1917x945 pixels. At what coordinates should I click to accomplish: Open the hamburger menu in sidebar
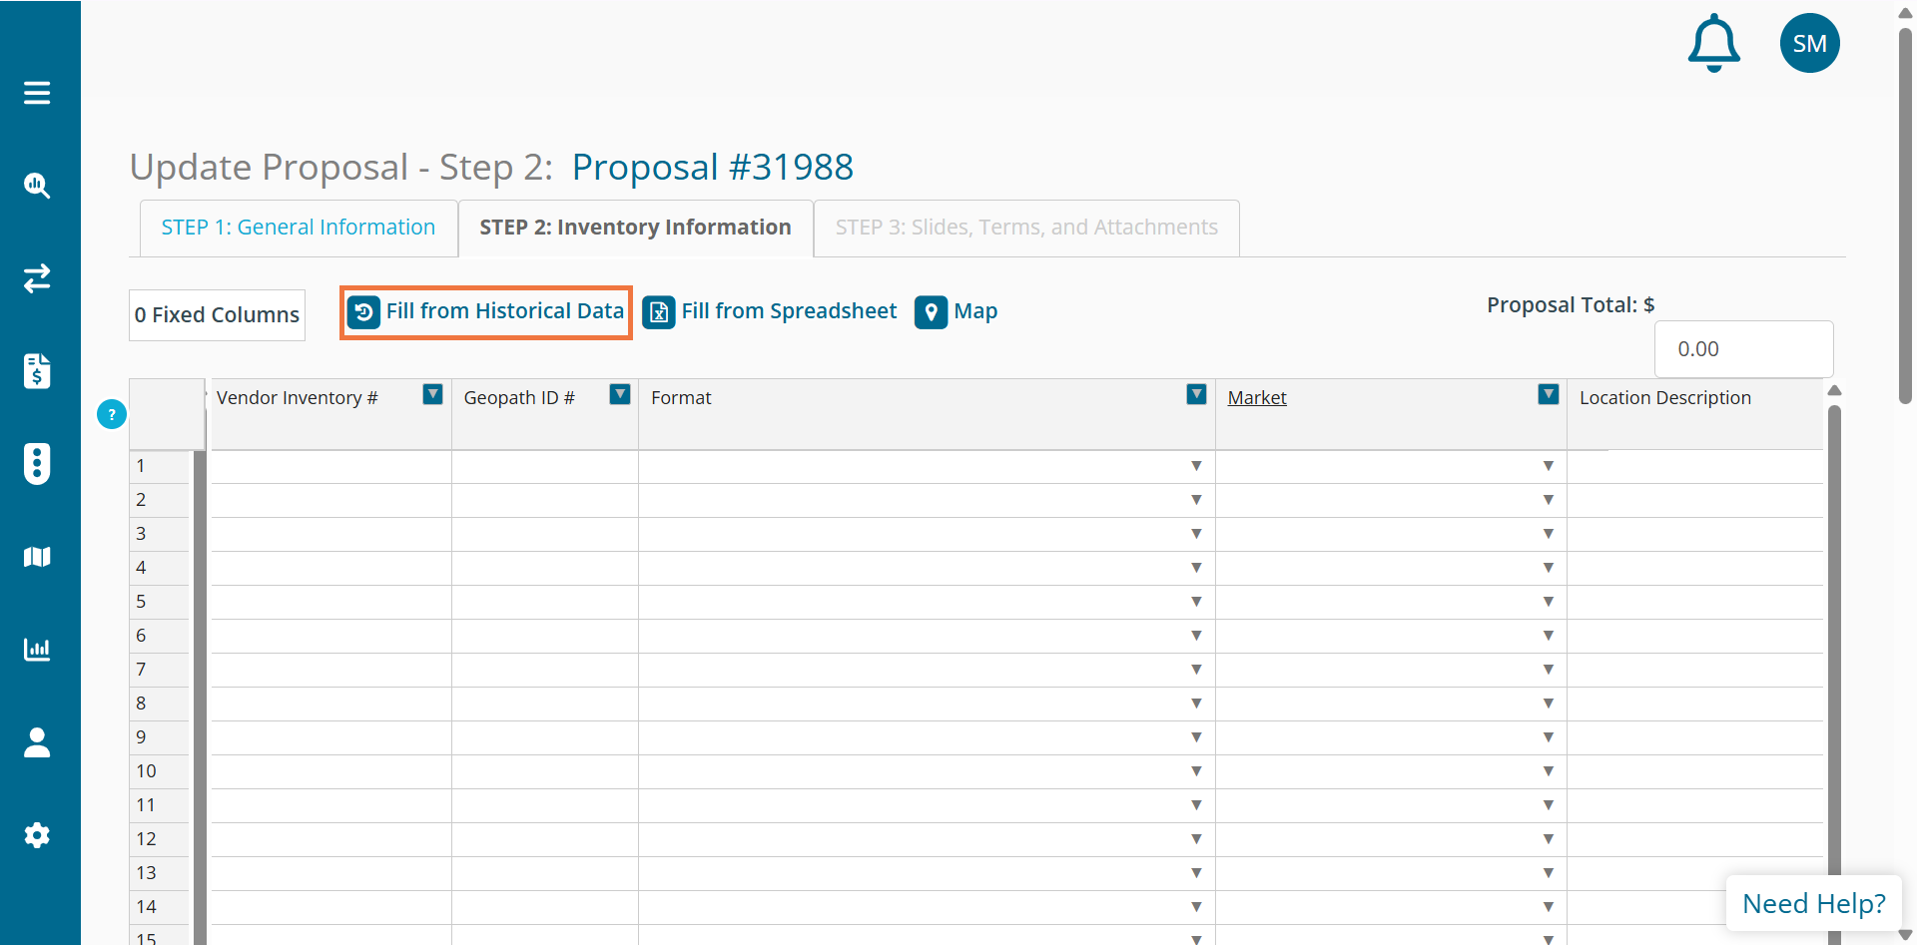(37, 93)
